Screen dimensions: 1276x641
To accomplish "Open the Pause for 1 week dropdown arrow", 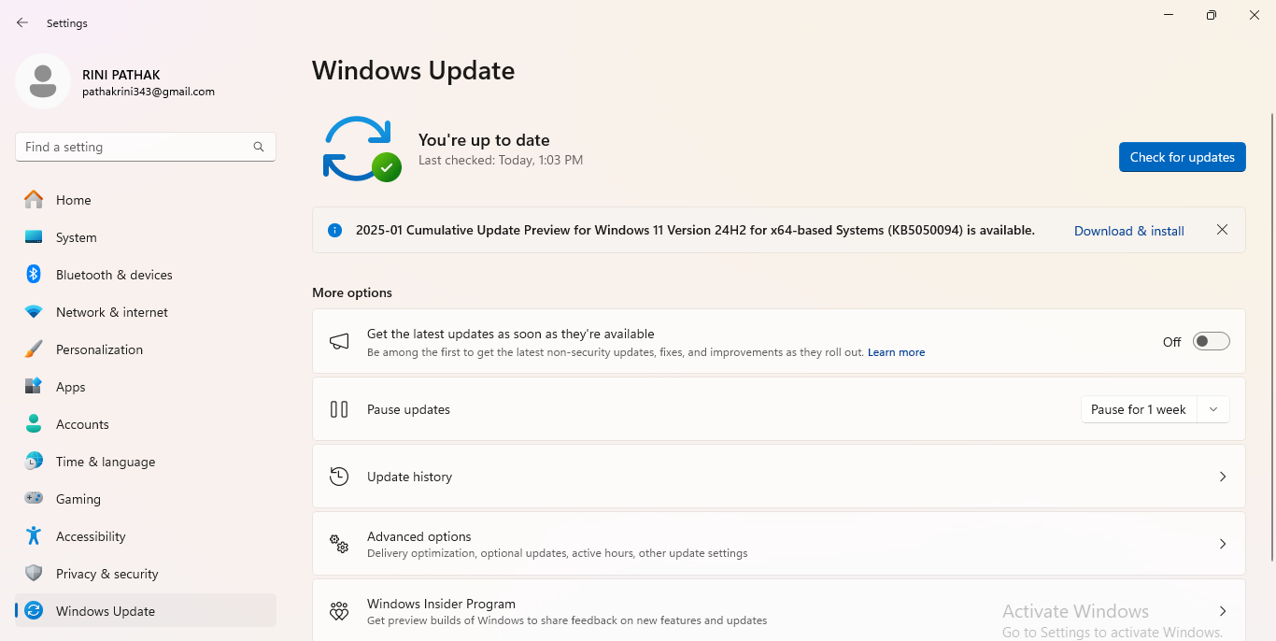I will [x=1213, y=409].
